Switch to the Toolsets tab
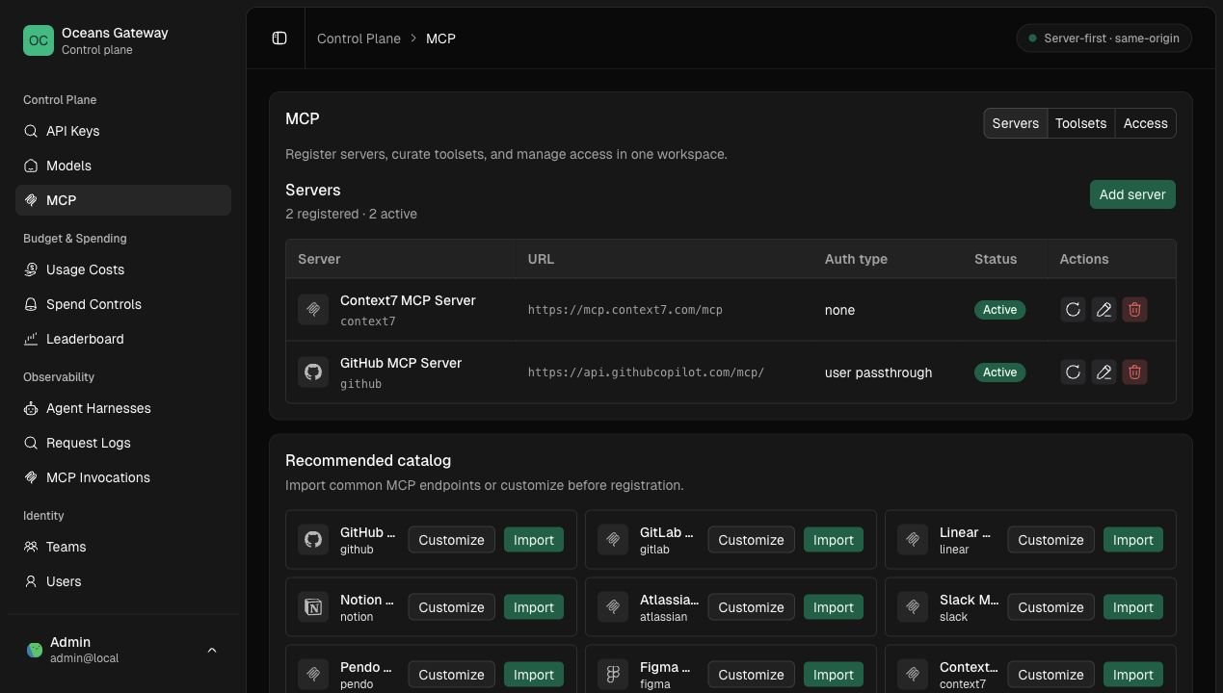 [x=1080, y=123]
